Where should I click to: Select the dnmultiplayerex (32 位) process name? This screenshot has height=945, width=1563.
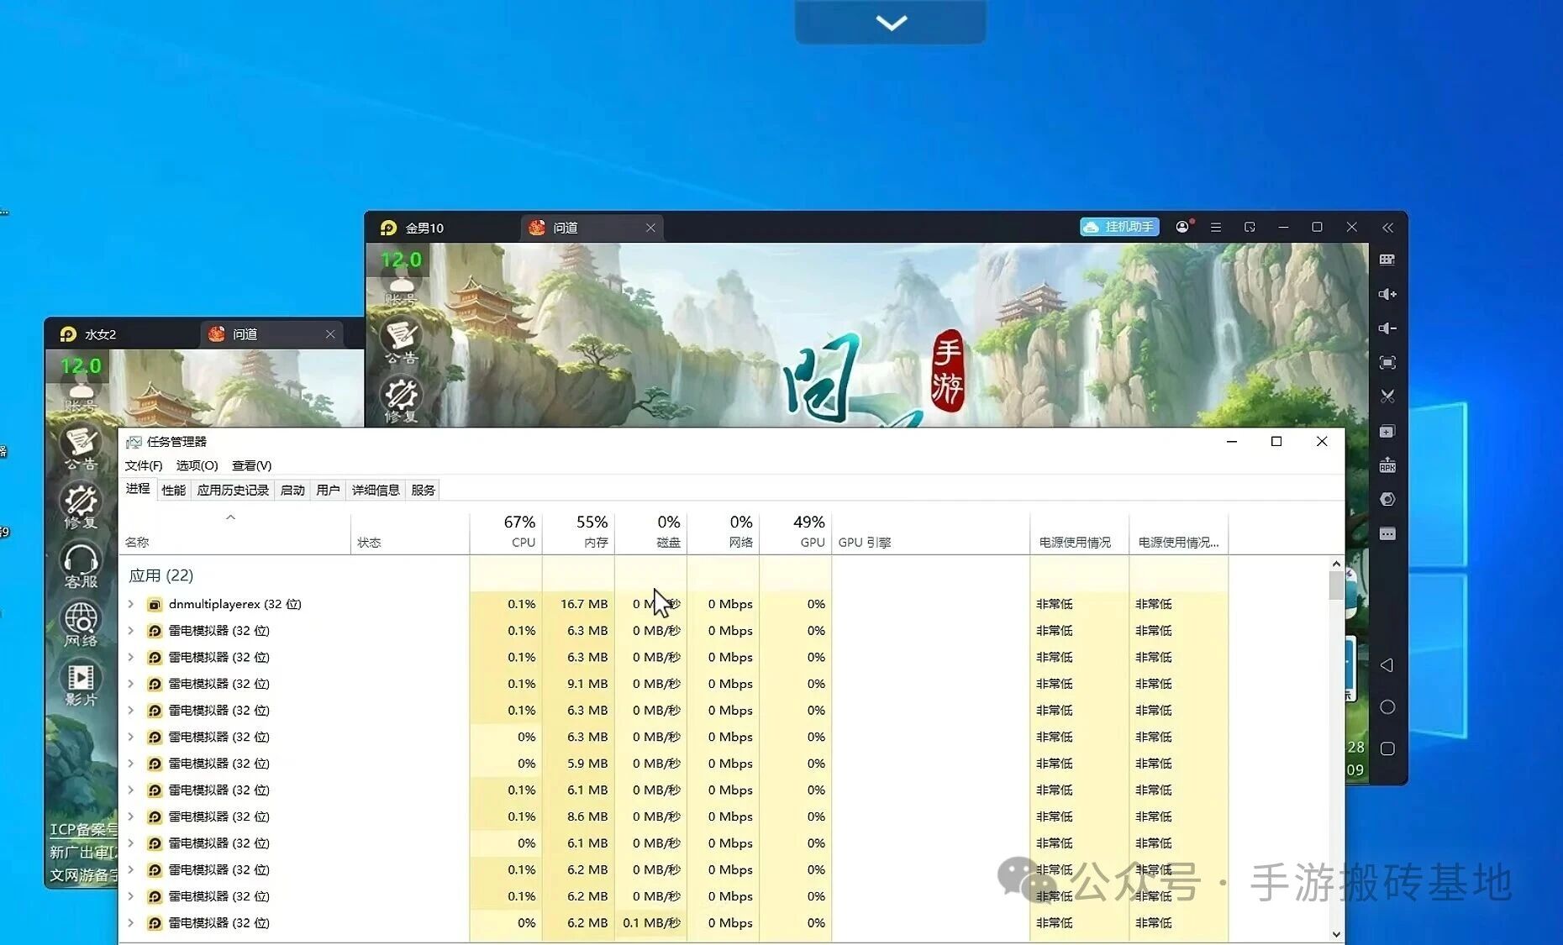pos(234,604)
